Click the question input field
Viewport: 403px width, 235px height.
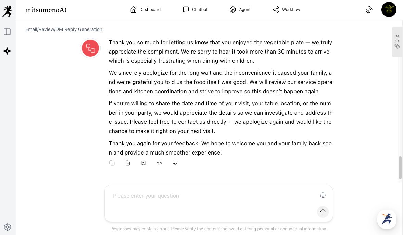[212, 196]
